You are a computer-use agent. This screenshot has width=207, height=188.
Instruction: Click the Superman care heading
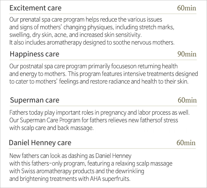point(34,100)
